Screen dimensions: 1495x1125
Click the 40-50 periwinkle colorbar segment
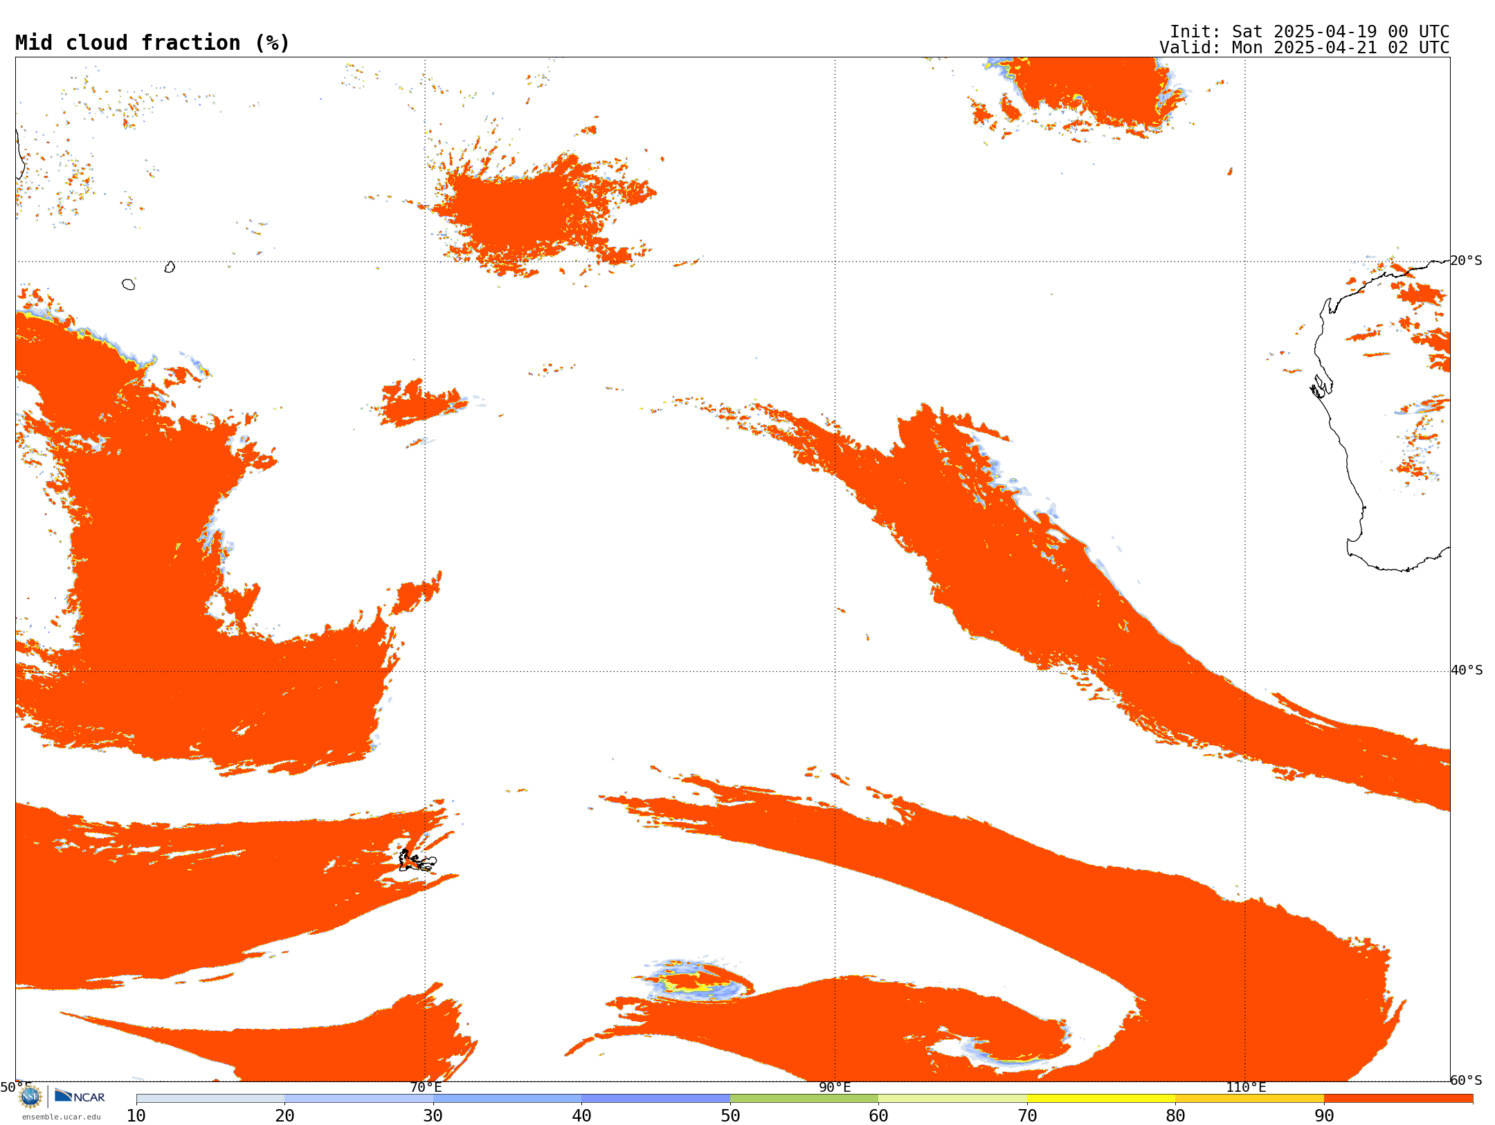coord(655,1099)
